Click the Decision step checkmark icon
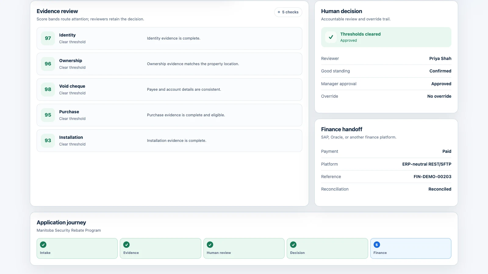The width and height of the screenshot is (488, 274). (x=293, y=244)
